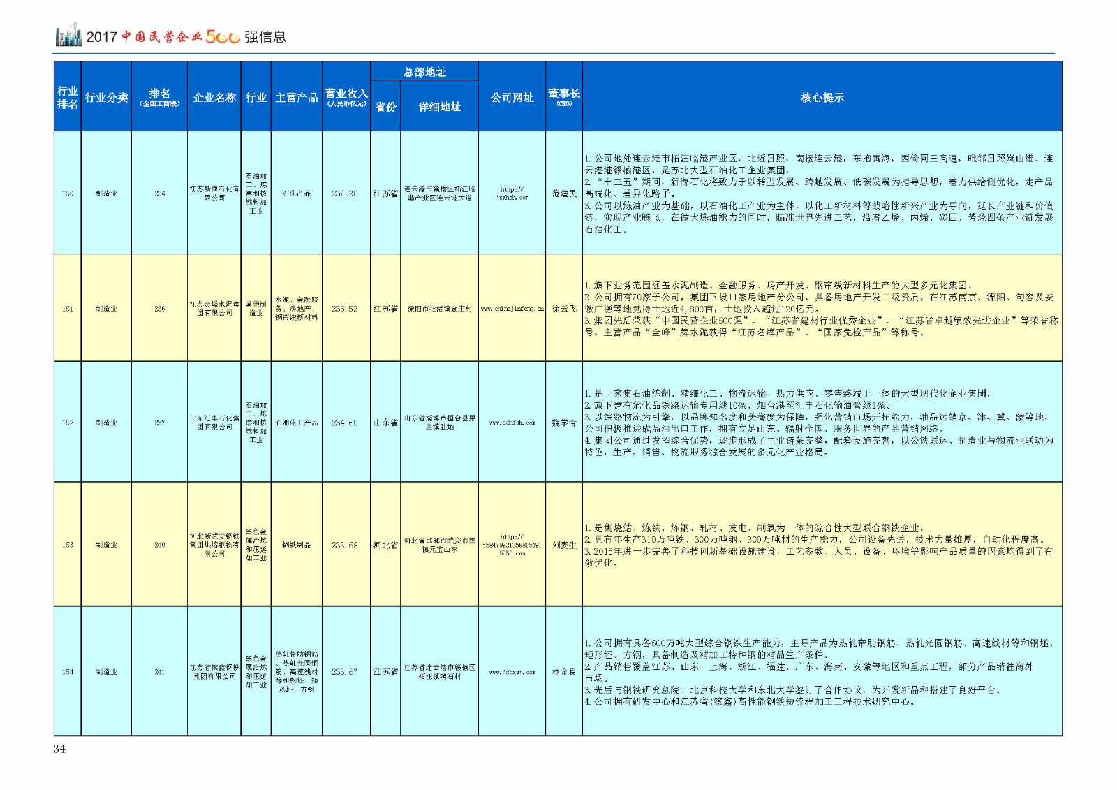Click address cell 河北省邯郸市武安市固镇元宝山东

(x=440, y=545)
